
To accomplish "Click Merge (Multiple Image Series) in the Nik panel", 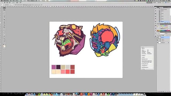I will click(x=147, y=61).
